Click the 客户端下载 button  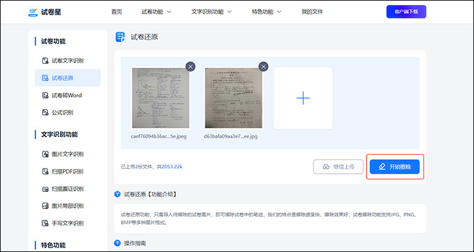coord(406,12)
